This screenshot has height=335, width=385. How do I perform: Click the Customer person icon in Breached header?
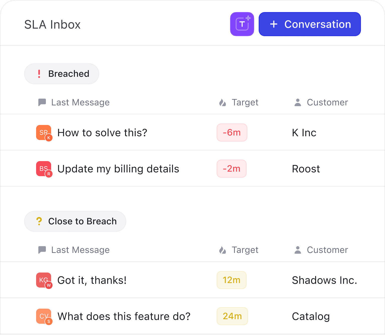pos(298,102)
